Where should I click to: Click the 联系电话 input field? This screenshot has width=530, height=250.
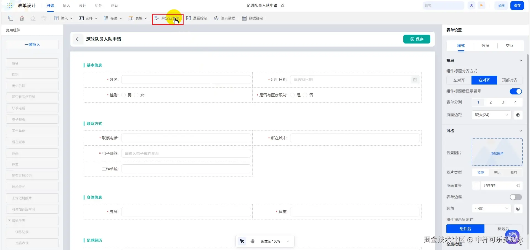(x=186, y=138)
